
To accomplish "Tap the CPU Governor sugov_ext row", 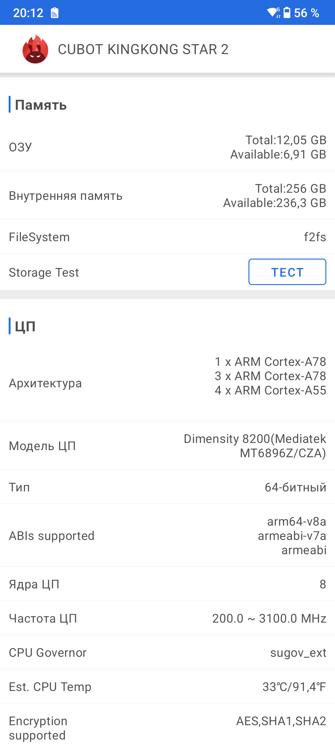I will click(167, 652).
